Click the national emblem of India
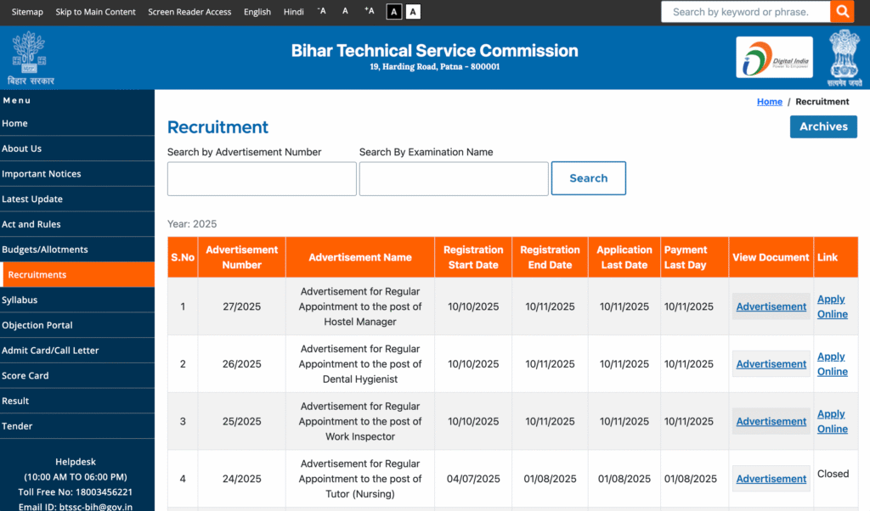 click(x=844, y=57)
